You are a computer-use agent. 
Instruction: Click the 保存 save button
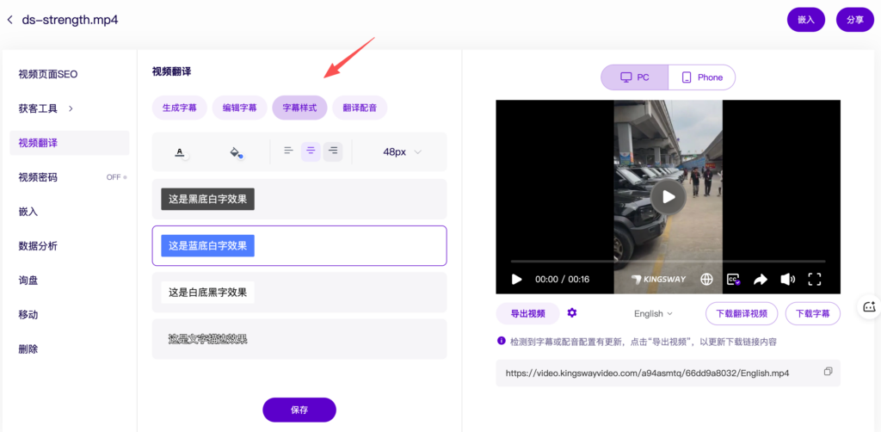299,410
